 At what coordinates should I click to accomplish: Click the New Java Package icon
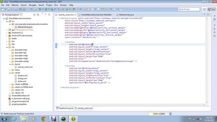click(x=63, y=9)
